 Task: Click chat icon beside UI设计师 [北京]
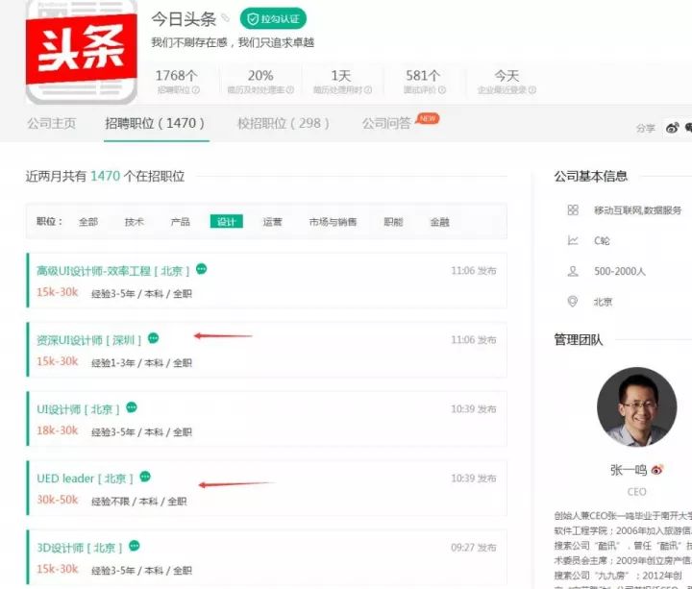(x=132, y=407)
